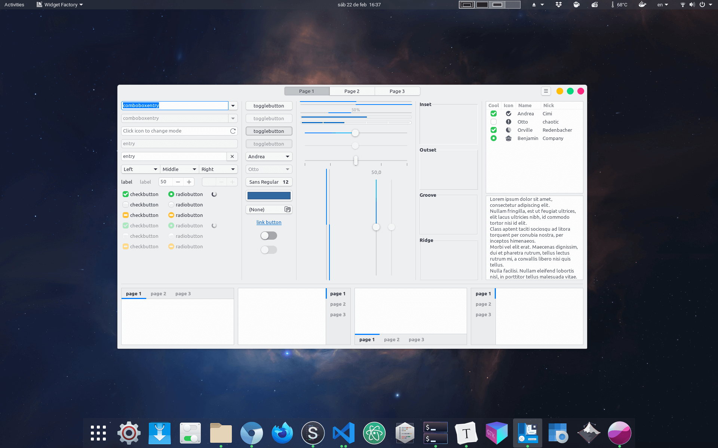Clear the entry with the X icon

tap(232, 156)
